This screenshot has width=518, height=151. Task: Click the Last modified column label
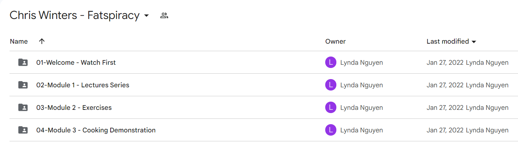pos(448,41)
